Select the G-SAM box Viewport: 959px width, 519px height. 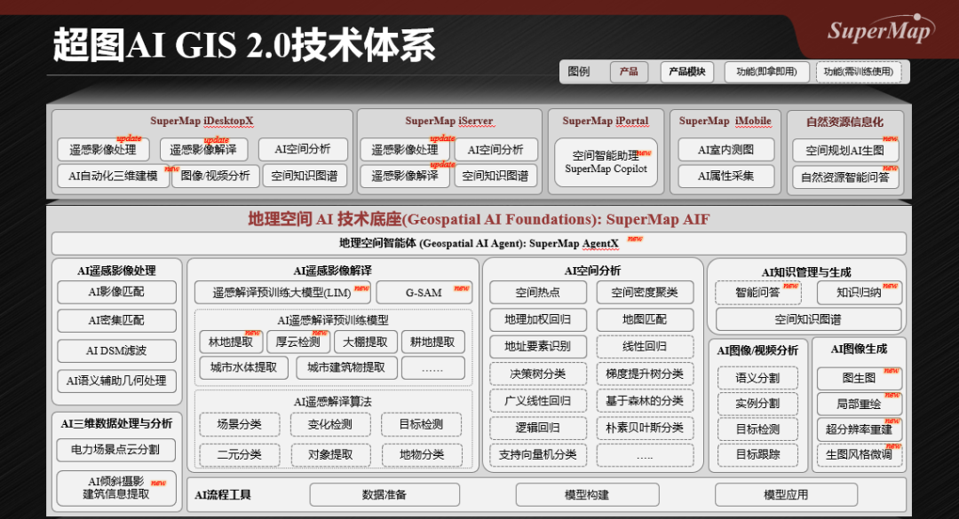(x=424, y=293)
